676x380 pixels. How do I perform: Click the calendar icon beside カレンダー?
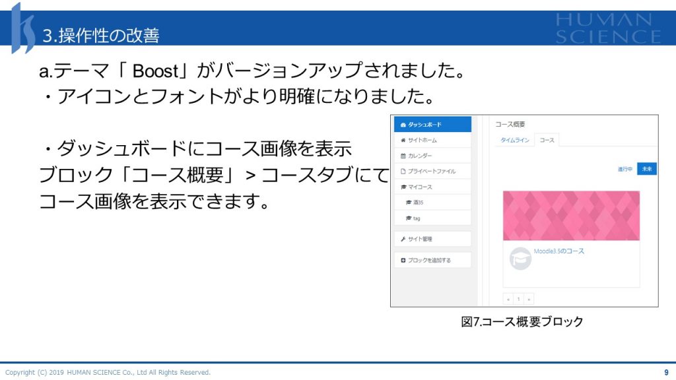click(403, 156)
